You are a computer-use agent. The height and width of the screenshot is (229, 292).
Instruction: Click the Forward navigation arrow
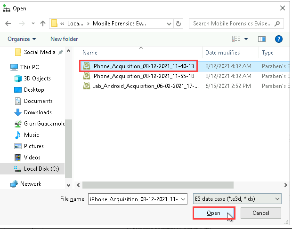point(22,24)
